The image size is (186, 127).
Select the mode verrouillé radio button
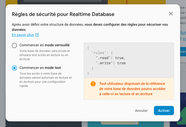[15, 46]
